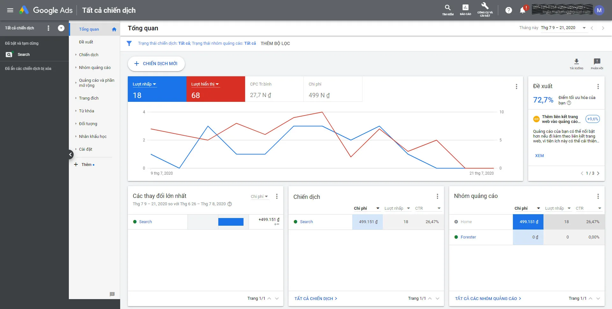Expand the Từ khóa menu section
This screenshot has height=309, width=612.
(x=87, y=111)
